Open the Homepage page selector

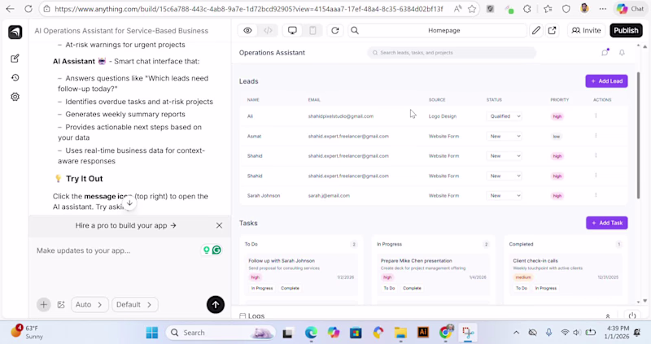(443, 30)
